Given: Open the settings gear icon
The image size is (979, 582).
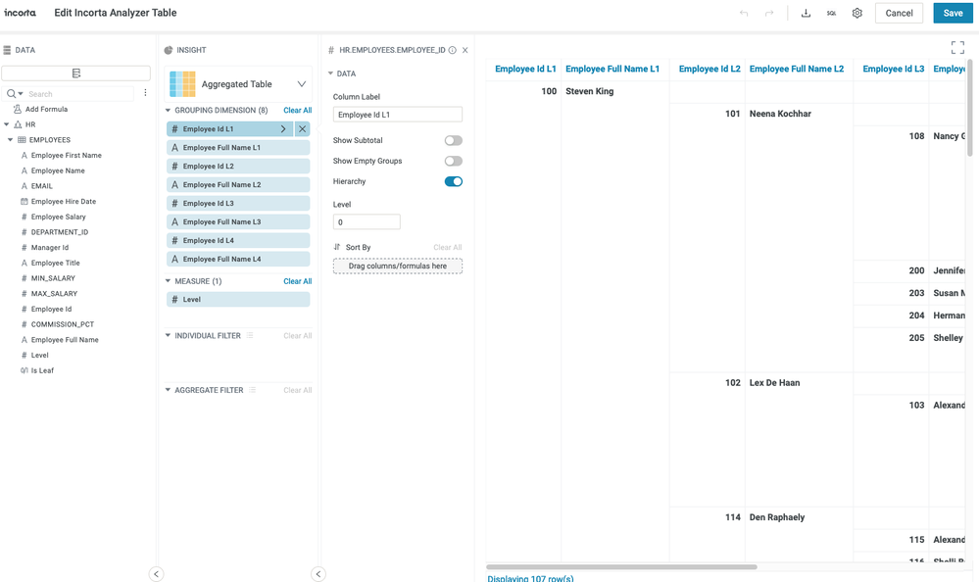Looking at the screenshot, I should [857, 14].
